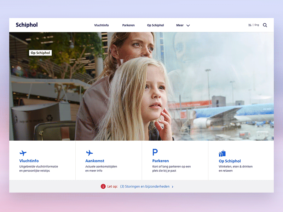This screenshot has height=212, width=283.
Task: Click the Aankomst arriving plane icon
Action: (x=89, y=153)
